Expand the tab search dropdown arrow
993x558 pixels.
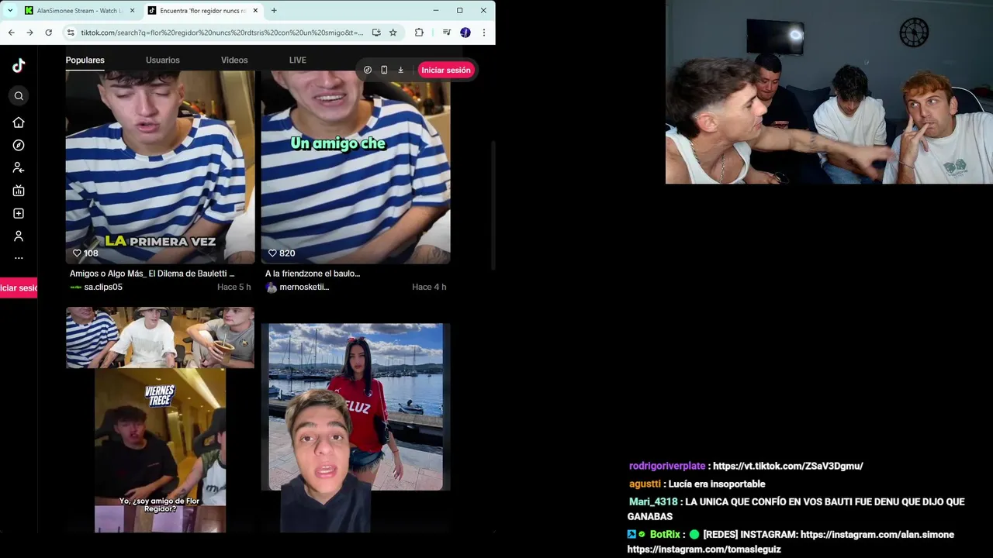click(10, 11)
